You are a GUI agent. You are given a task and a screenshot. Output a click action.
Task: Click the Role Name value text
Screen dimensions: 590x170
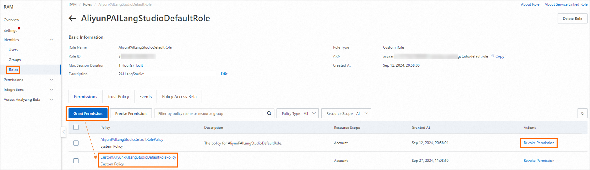(145, 47)
